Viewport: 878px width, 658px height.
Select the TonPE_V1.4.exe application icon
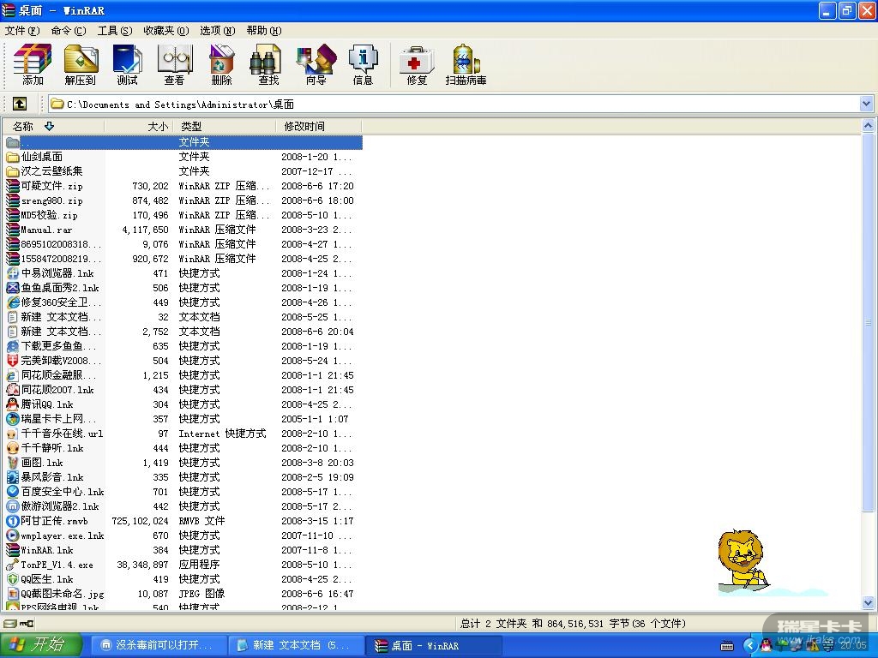(x=12, y=564)
